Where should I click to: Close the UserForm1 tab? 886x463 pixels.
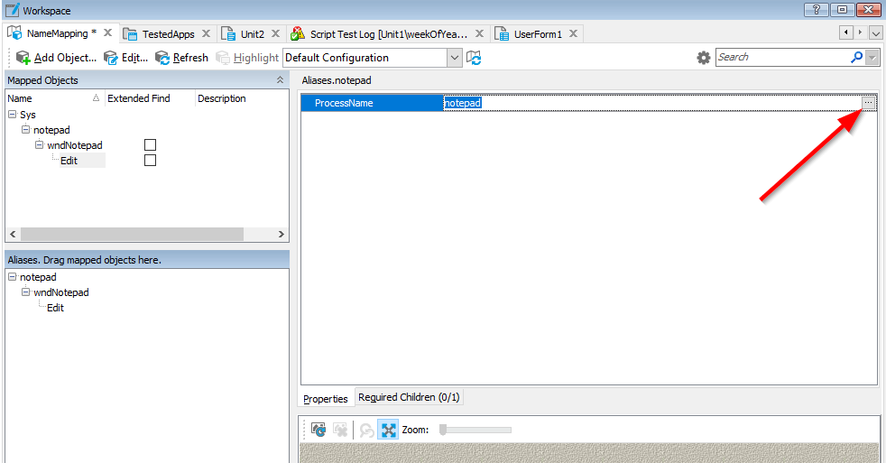pos(574,33)
